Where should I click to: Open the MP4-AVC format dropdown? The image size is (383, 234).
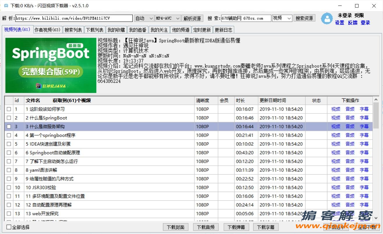168,18
